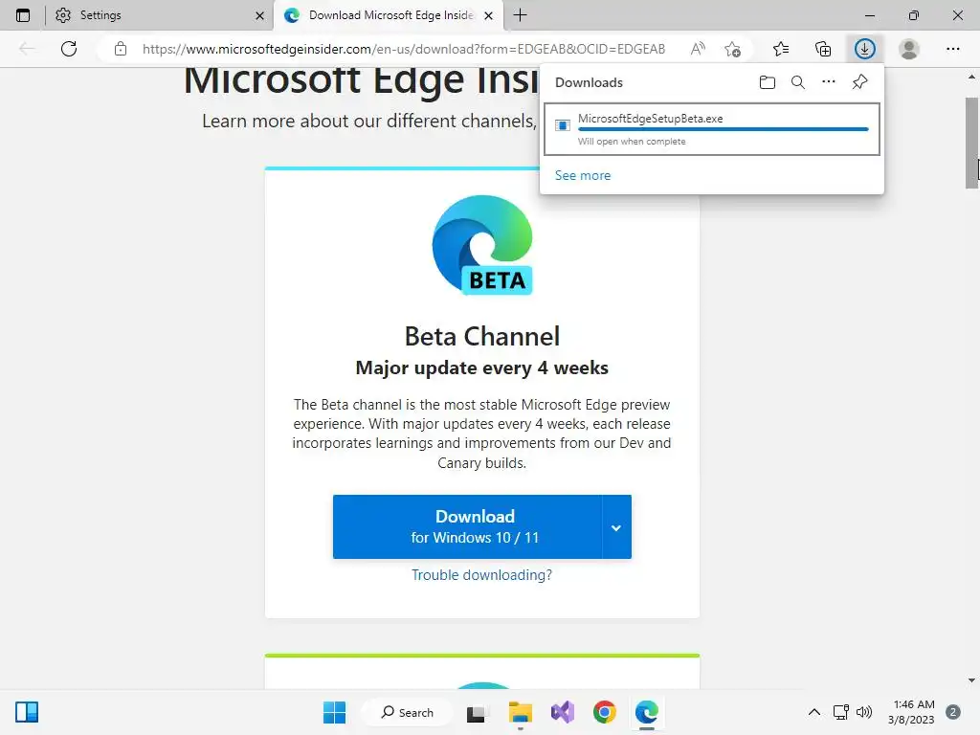Click the See more link
The image size is (980, 735).
(x=583, y=176)
